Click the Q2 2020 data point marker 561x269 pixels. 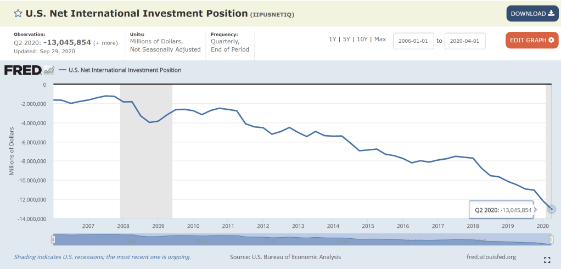click(x=552, y=209)
